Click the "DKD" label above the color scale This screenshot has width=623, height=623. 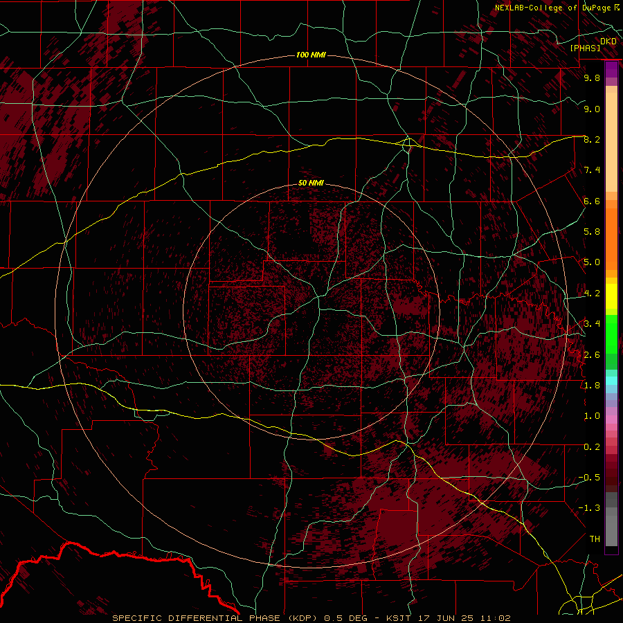tap(608, 42)
